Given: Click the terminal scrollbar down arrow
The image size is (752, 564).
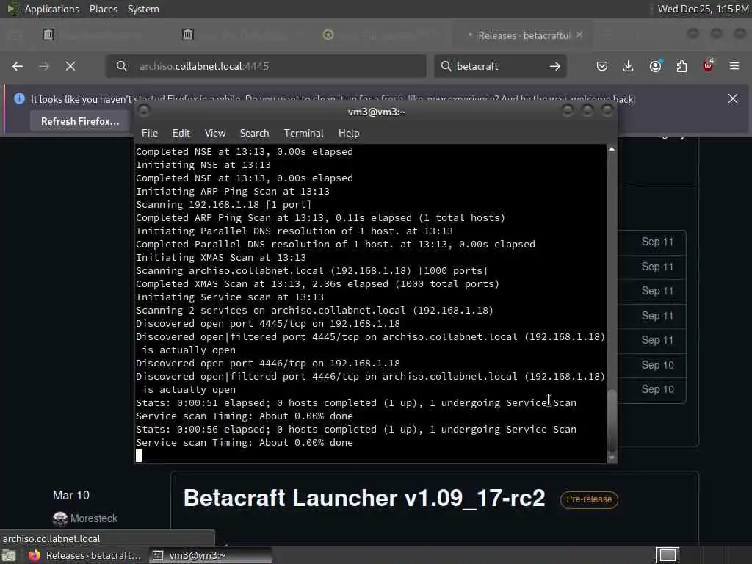Looking at the screenshot, I should (x=612, y=458).
